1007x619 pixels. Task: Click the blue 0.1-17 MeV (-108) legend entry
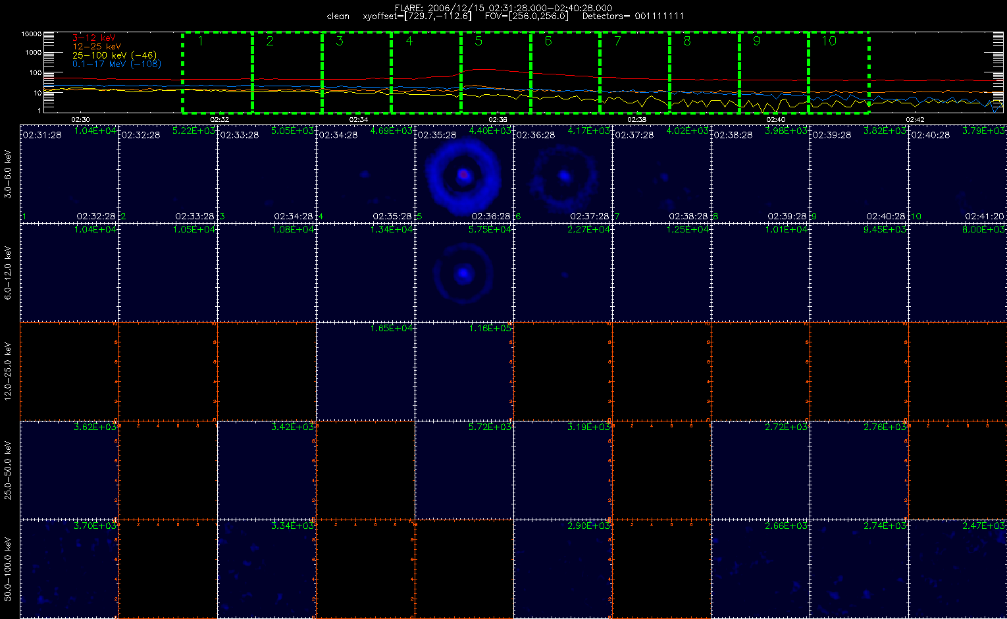tap(116, 64)
